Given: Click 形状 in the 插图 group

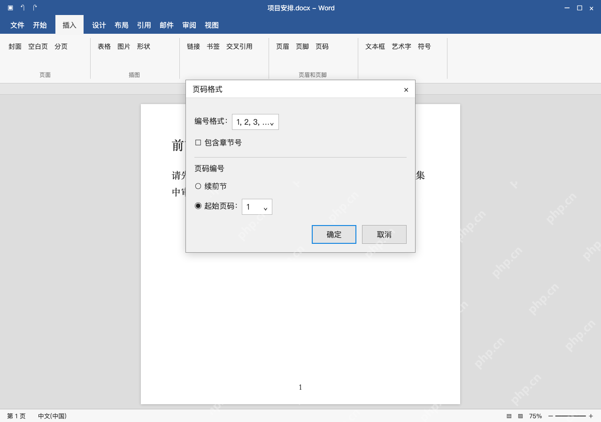Looking at the screenshot, I should coord(144,46).
